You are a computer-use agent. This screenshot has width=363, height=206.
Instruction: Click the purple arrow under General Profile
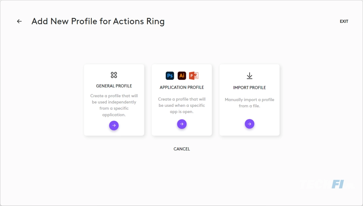click(x=114, y=125)
